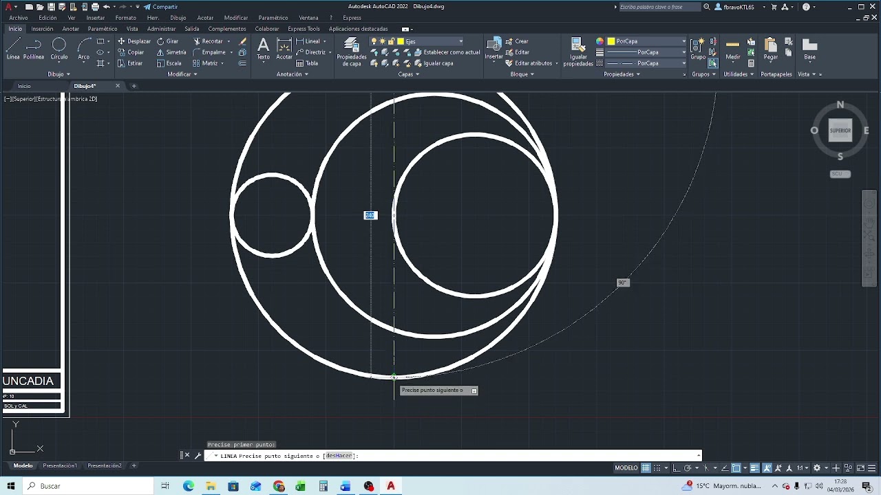Click the undo arrow in quick access toolbar
Viewport: 881px width, 495px height.
(x=107, y=7)
